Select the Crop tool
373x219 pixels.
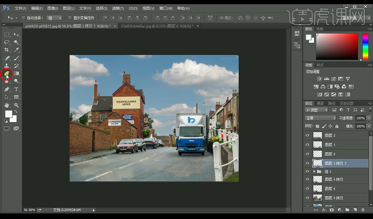(x=7, y=50)
